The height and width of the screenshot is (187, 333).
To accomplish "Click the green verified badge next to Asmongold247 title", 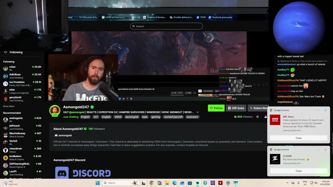I will coord(92,107).
